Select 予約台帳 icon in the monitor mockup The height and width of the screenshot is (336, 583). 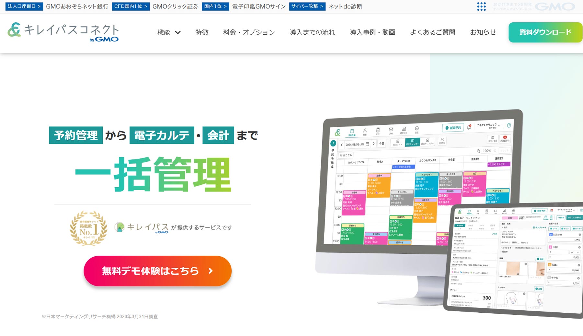click(352, 132)
